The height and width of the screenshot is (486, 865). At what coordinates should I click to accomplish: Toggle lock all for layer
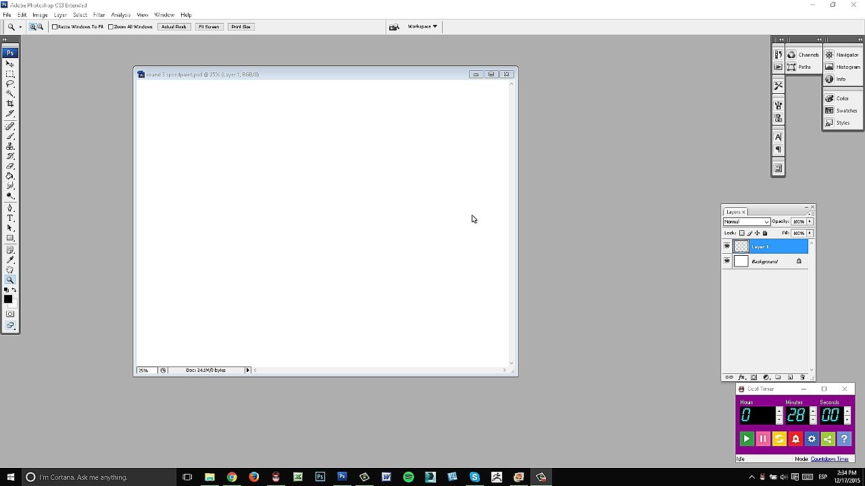764,233
